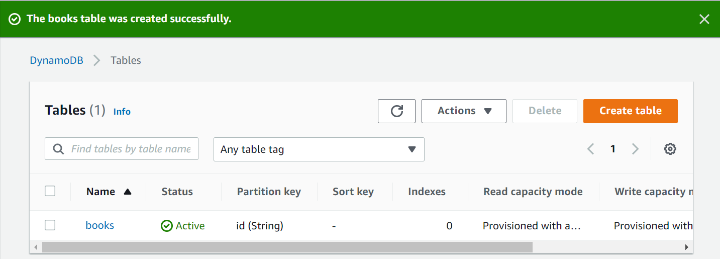The height and width of the screenshot is (259, 720).
Task: Dismiss the green success banner
Action: 704,19
